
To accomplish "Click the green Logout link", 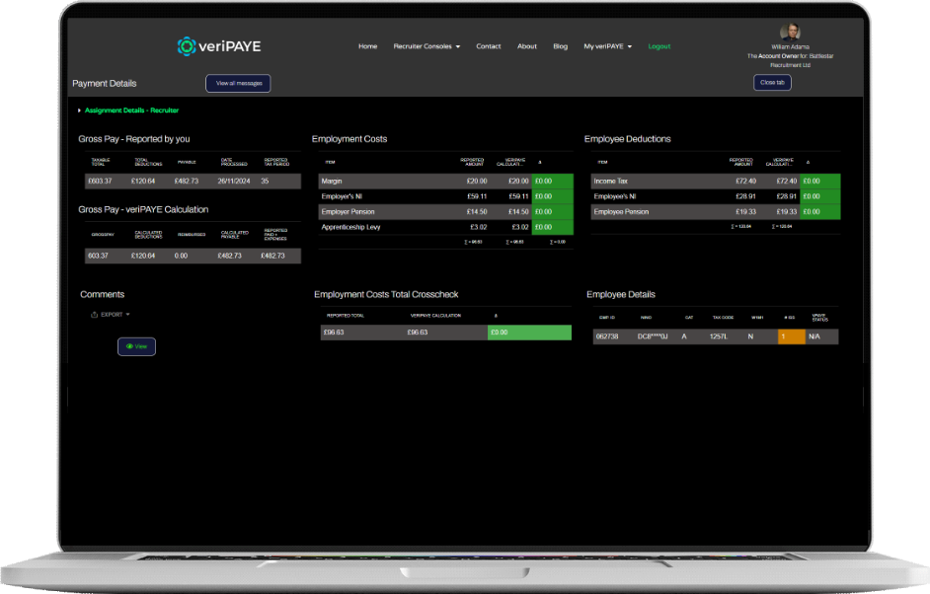I will coord(659,46).
